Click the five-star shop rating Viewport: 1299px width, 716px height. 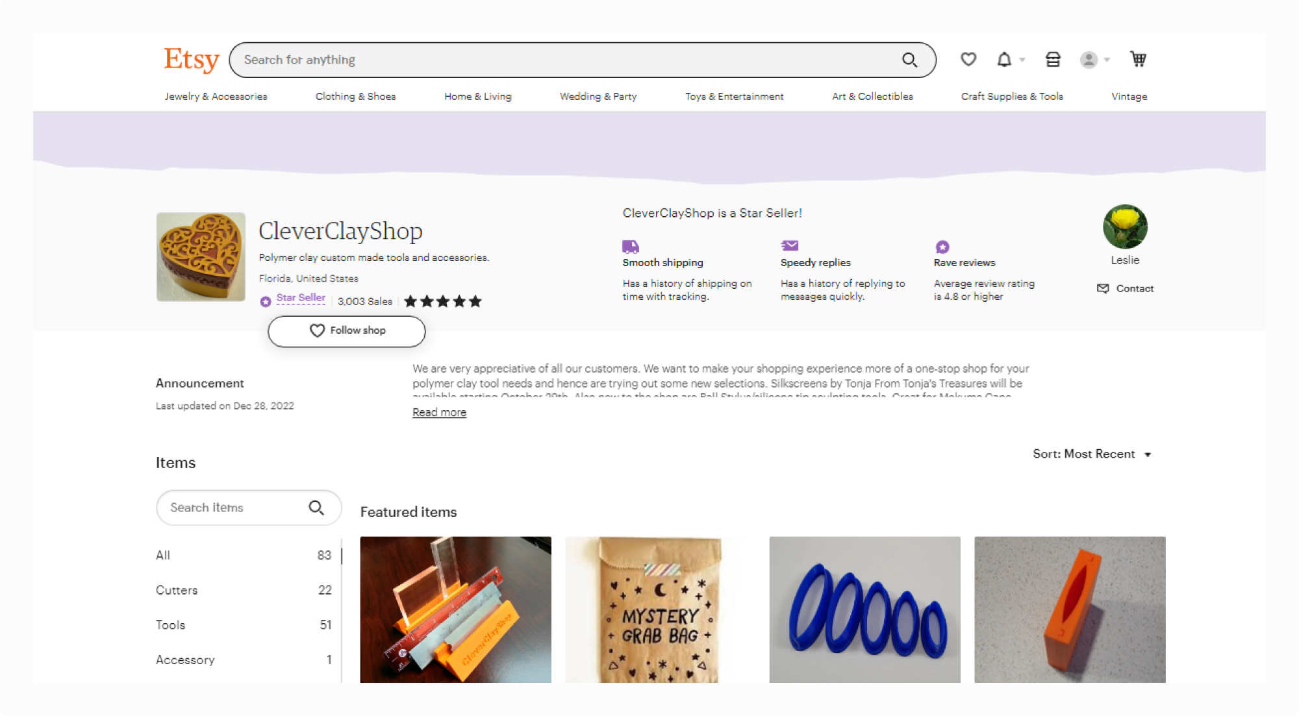443,301
